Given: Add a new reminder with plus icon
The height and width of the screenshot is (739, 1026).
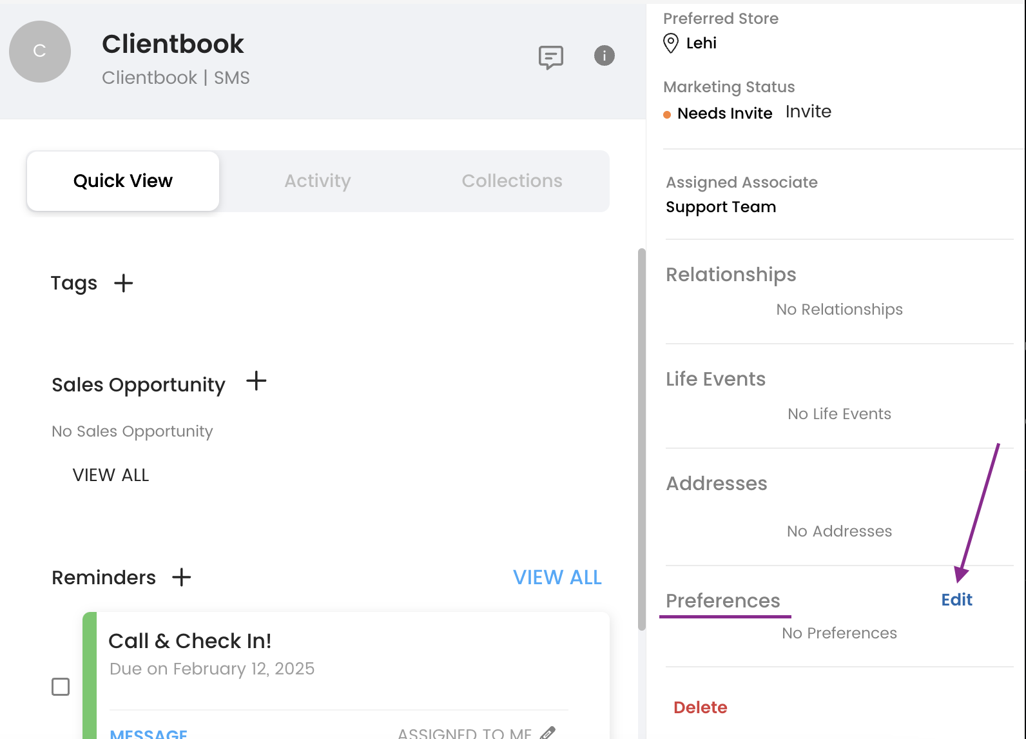Looking at the screenshot, I should pyautogui.click(x=182, y=577).
